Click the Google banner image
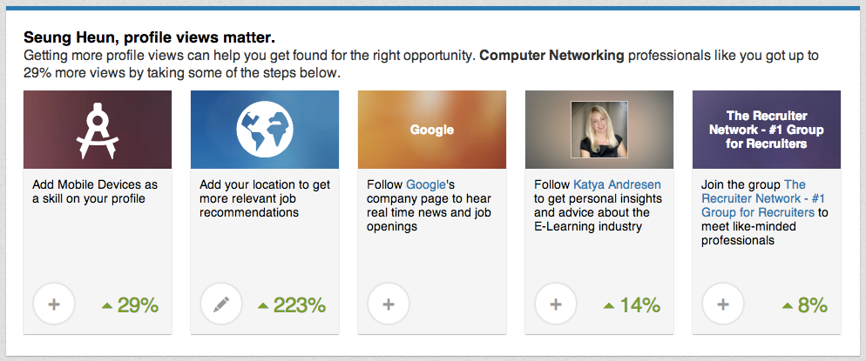The height and width of the screenshot is (361, 866). pos(432,130)
